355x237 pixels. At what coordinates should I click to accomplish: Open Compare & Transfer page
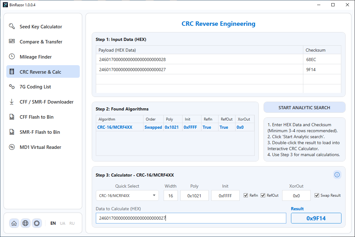[x=43, y=42]
